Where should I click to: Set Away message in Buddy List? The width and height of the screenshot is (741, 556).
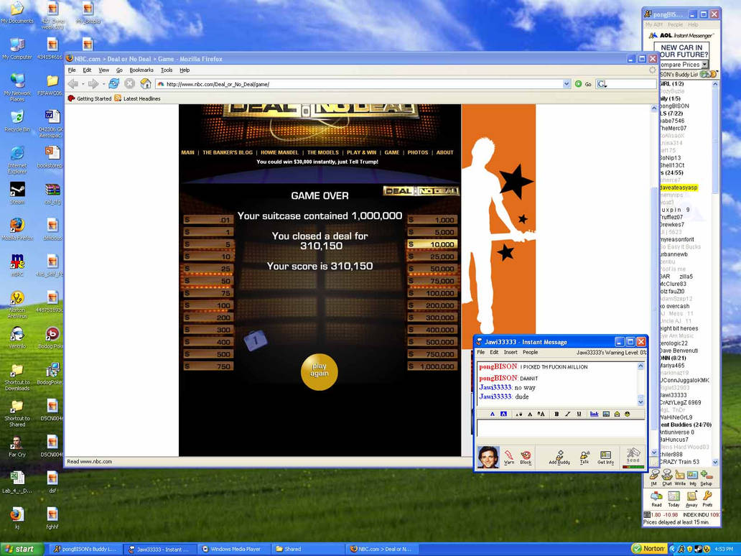click(691, 499)
